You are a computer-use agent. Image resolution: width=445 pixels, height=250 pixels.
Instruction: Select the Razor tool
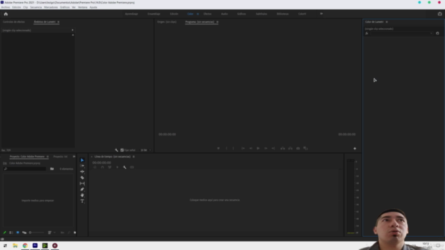pyautogui.click(x=82, y=178)
